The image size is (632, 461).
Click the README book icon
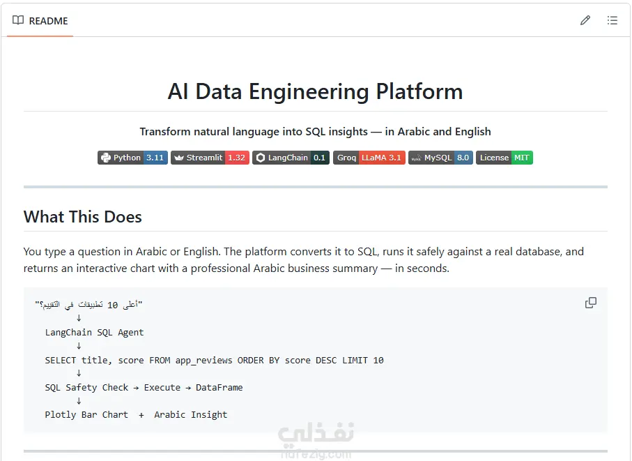click(x=18, y=20)
